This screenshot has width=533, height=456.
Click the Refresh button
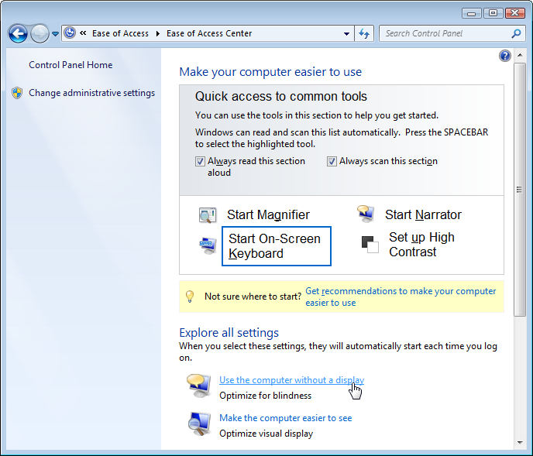(x=364, y=33)
